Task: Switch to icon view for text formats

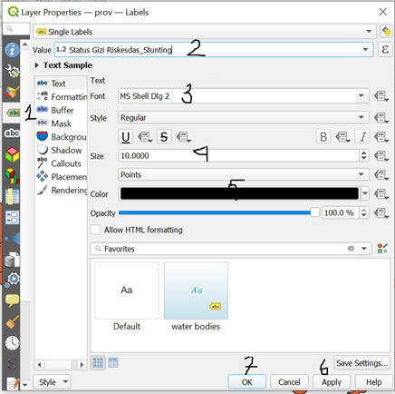Action: (x=98, y=362)
